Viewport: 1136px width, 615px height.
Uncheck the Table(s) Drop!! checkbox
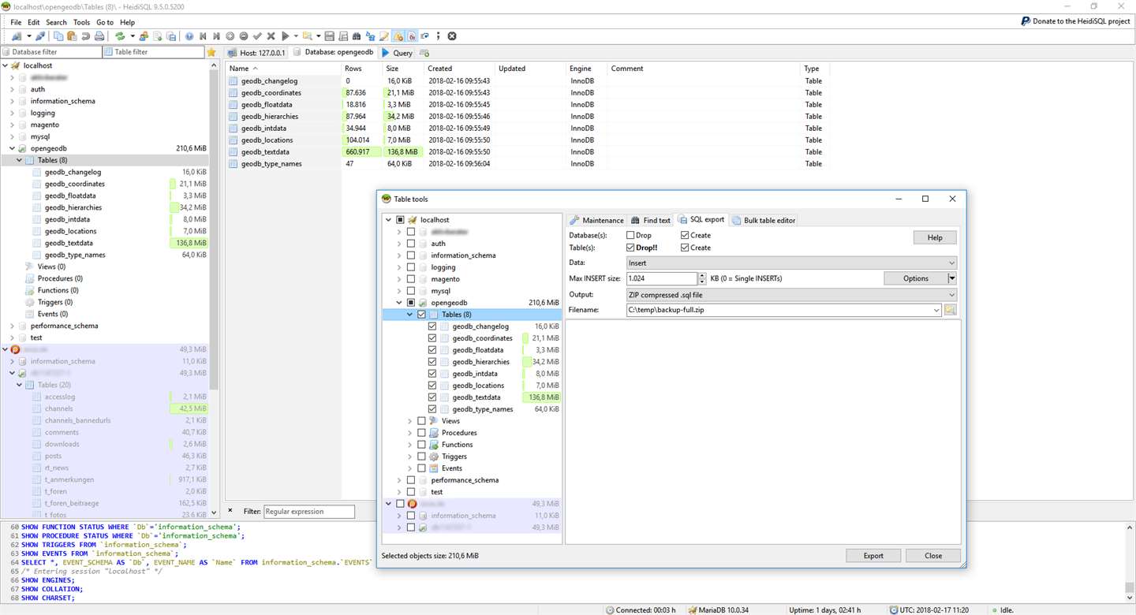[x=630, y=248]
